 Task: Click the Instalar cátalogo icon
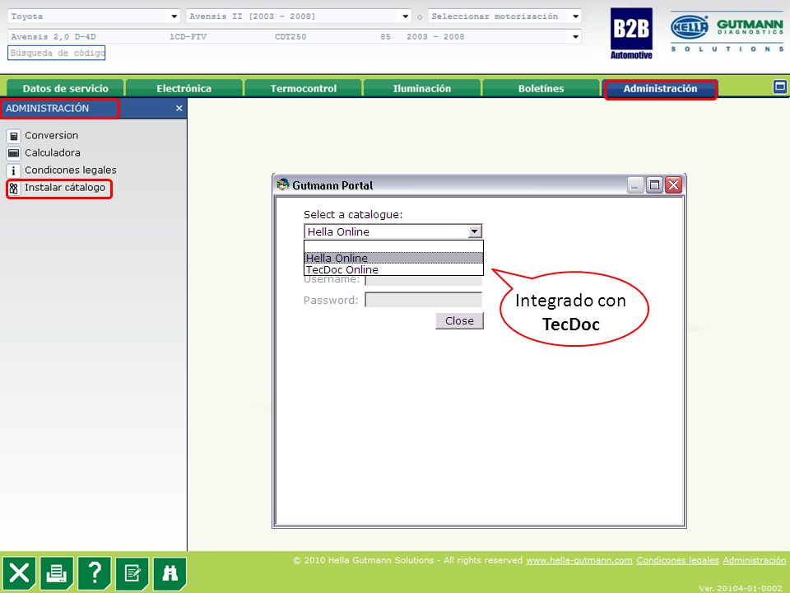coord(14,188)
